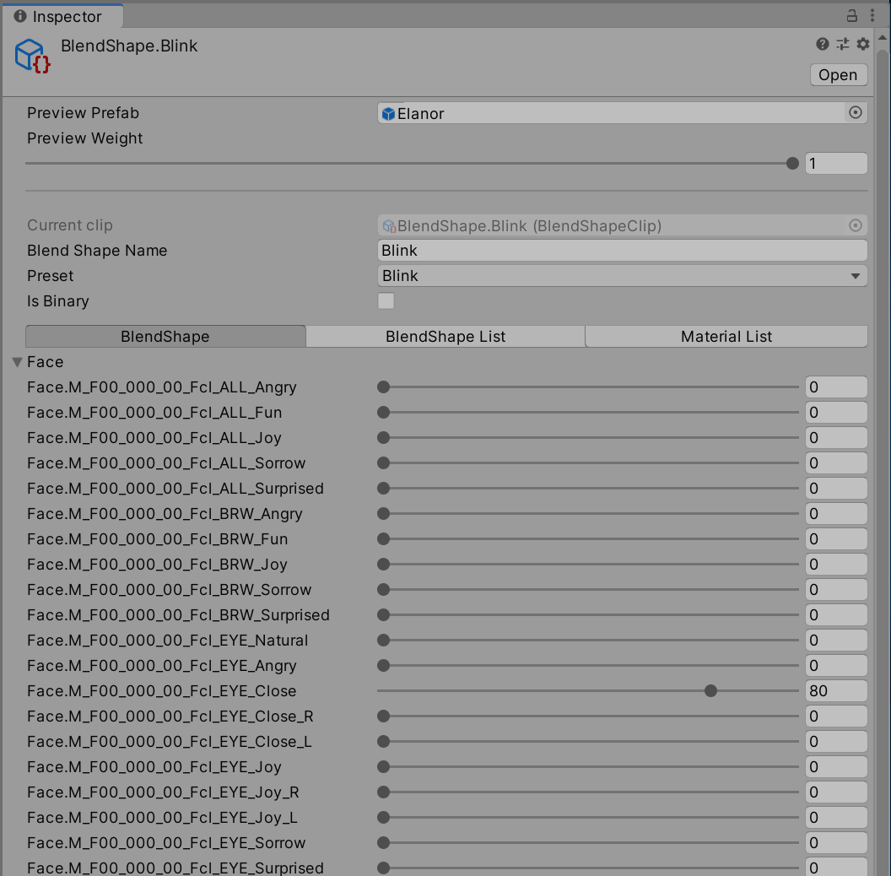Enable the Is Binary checkbox
Screen dimensions: 891x876
tap(386, 300)
